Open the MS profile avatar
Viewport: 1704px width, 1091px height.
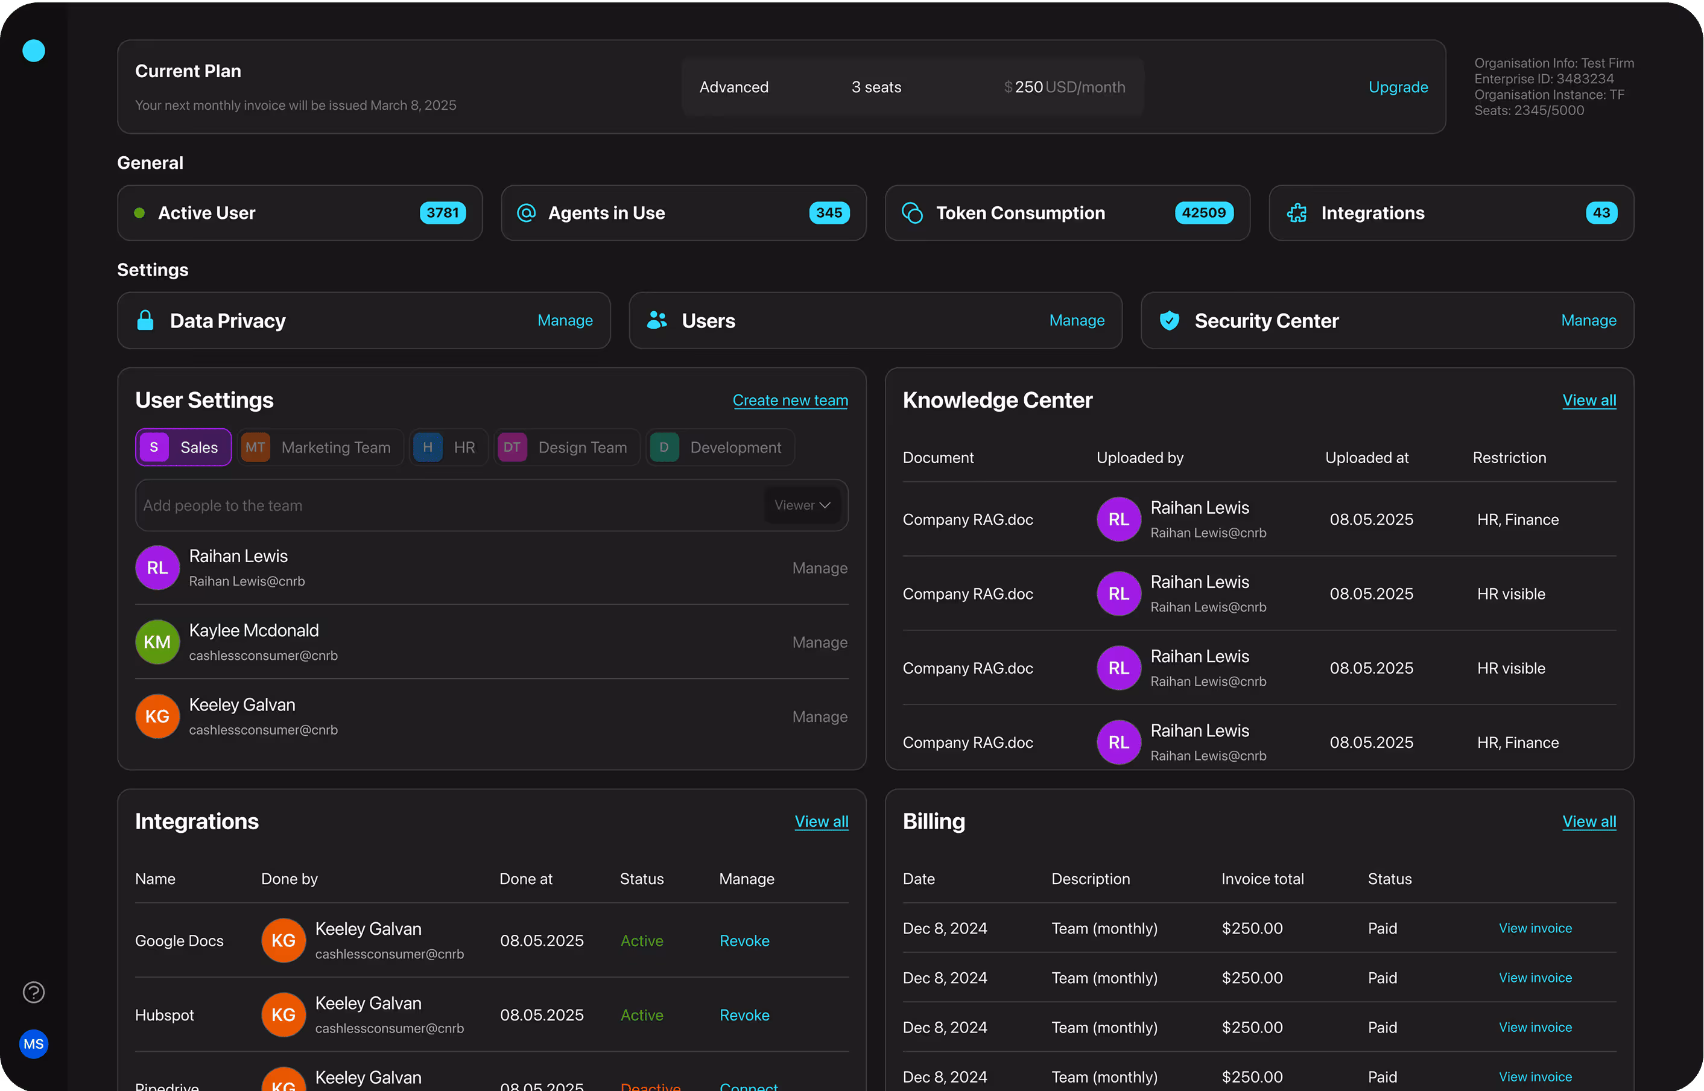tap(33, 1043)
